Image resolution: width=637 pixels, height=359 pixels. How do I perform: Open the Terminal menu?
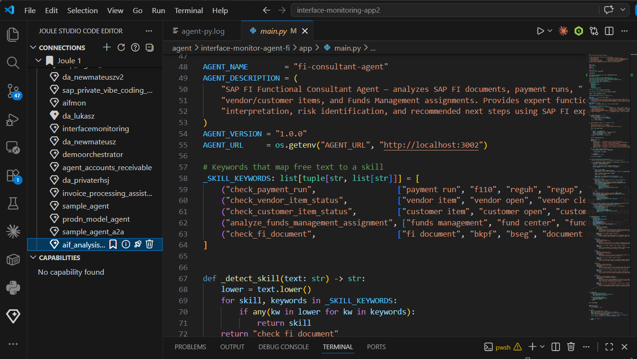point(188,10)
